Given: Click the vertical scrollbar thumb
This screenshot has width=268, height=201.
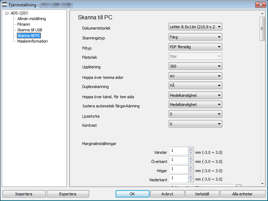Looking at the screenshot, I should click(x=262, y=29).
